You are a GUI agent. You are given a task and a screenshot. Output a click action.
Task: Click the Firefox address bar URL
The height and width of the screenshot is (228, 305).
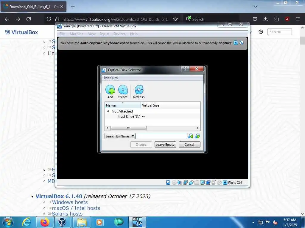(115, 19)
